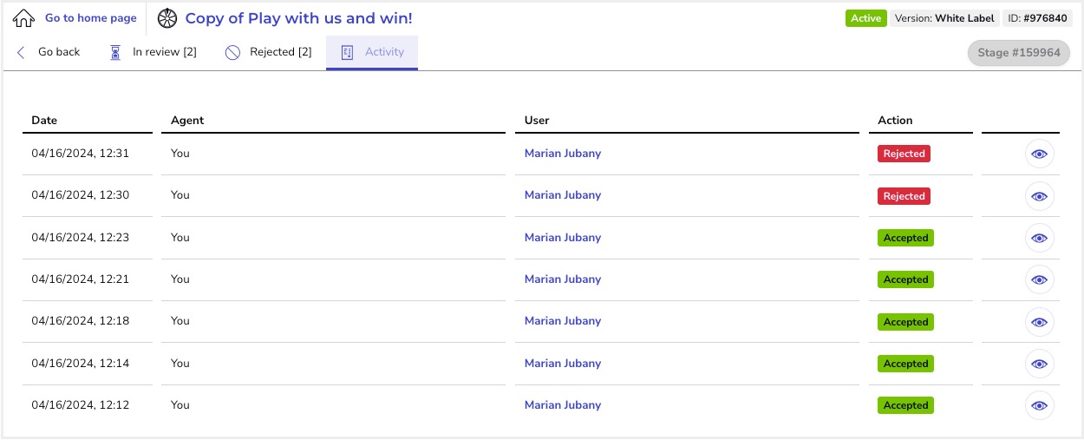
Task: Open eye view for the 12:14 entry
Action: point(1039,364)
